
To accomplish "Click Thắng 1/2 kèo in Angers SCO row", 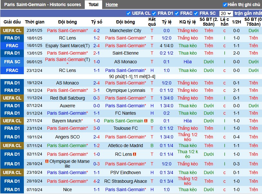I will (x=188, y=137).
